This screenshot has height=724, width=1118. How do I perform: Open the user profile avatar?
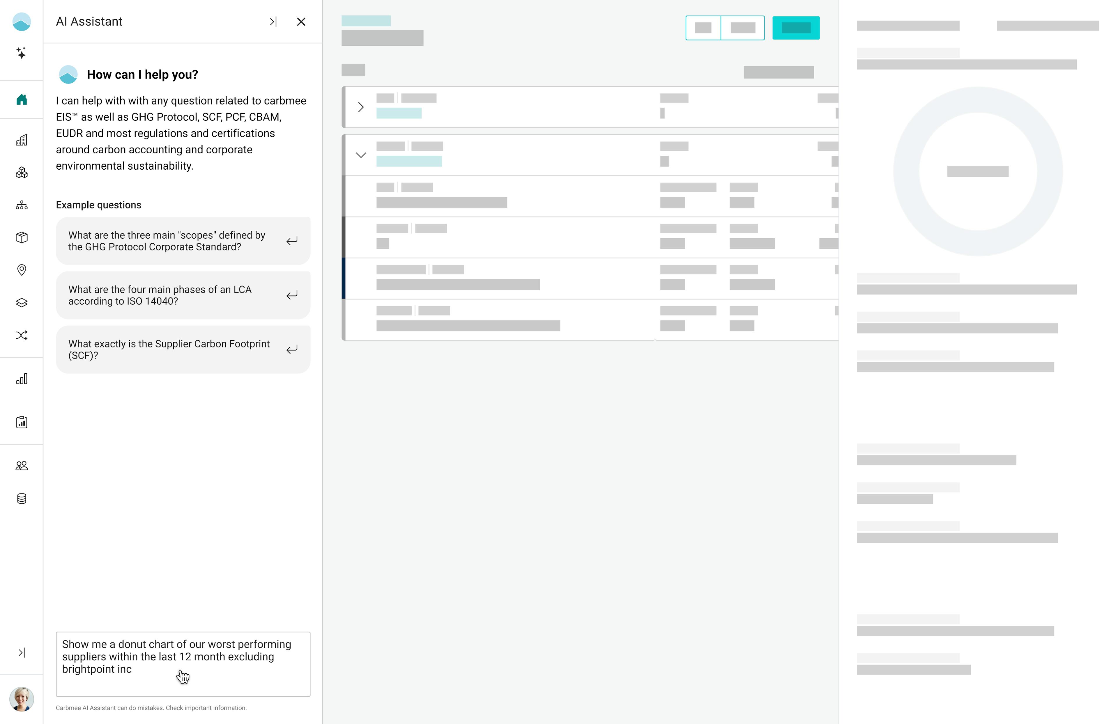[x=22, y=699]
